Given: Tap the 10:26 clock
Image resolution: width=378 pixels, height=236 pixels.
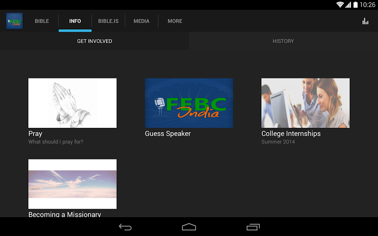Looking at the screenshot, I should pos(368,5).
